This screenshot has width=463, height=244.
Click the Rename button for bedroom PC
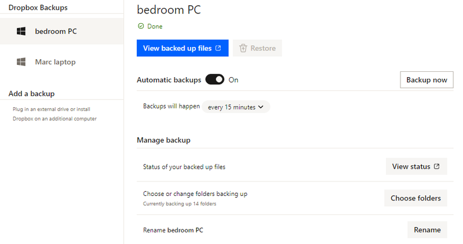pos(427,230)
